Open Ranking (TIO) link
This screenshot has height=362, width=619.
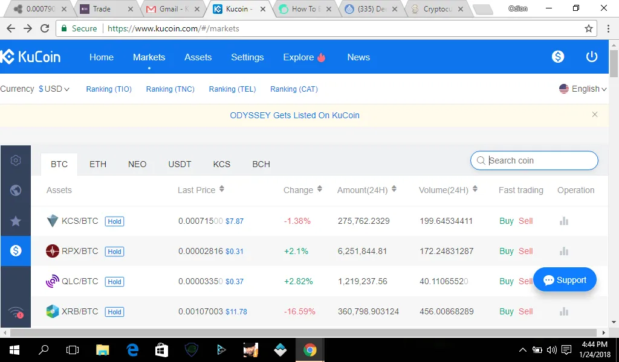coord(109,89)
